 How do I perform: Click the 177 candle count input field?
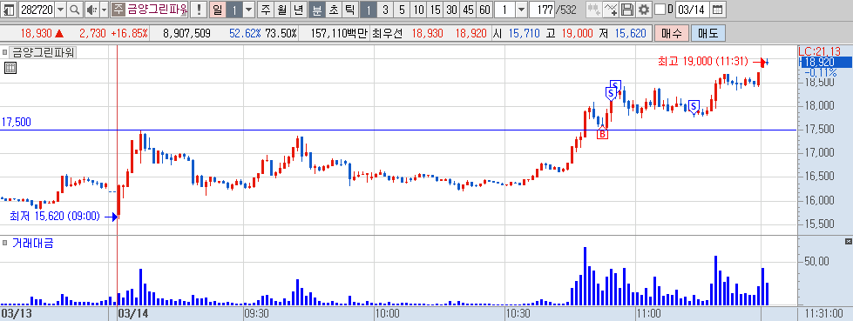542,10
